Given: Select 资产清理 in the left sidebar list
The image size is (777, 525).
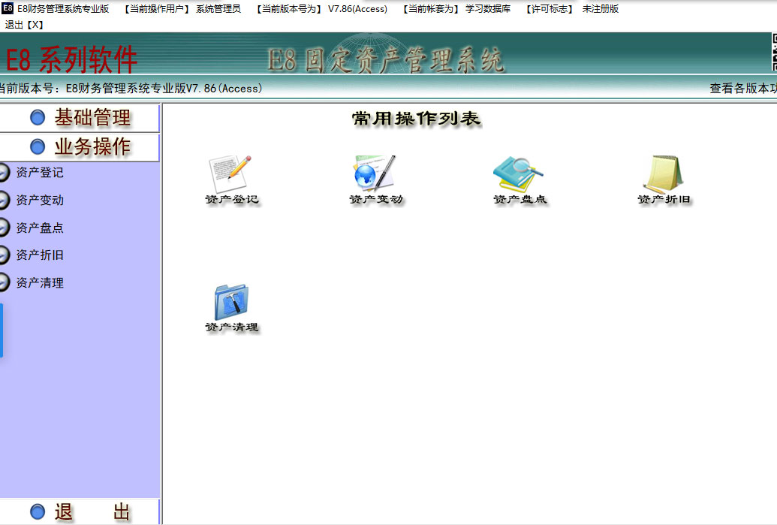Looking at the screenshot, I should point(40,282).
